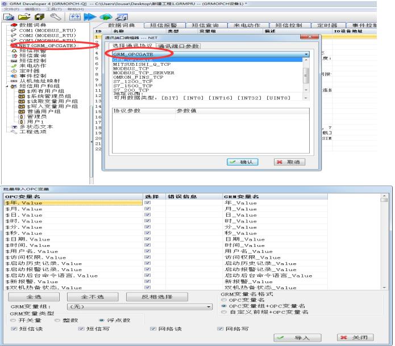Select 短信报警 bell item in tree
The image size is (395, 346).
31,51
